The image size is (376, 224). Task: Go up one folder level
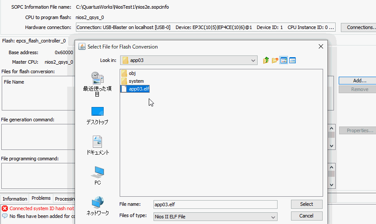point(266,60)
